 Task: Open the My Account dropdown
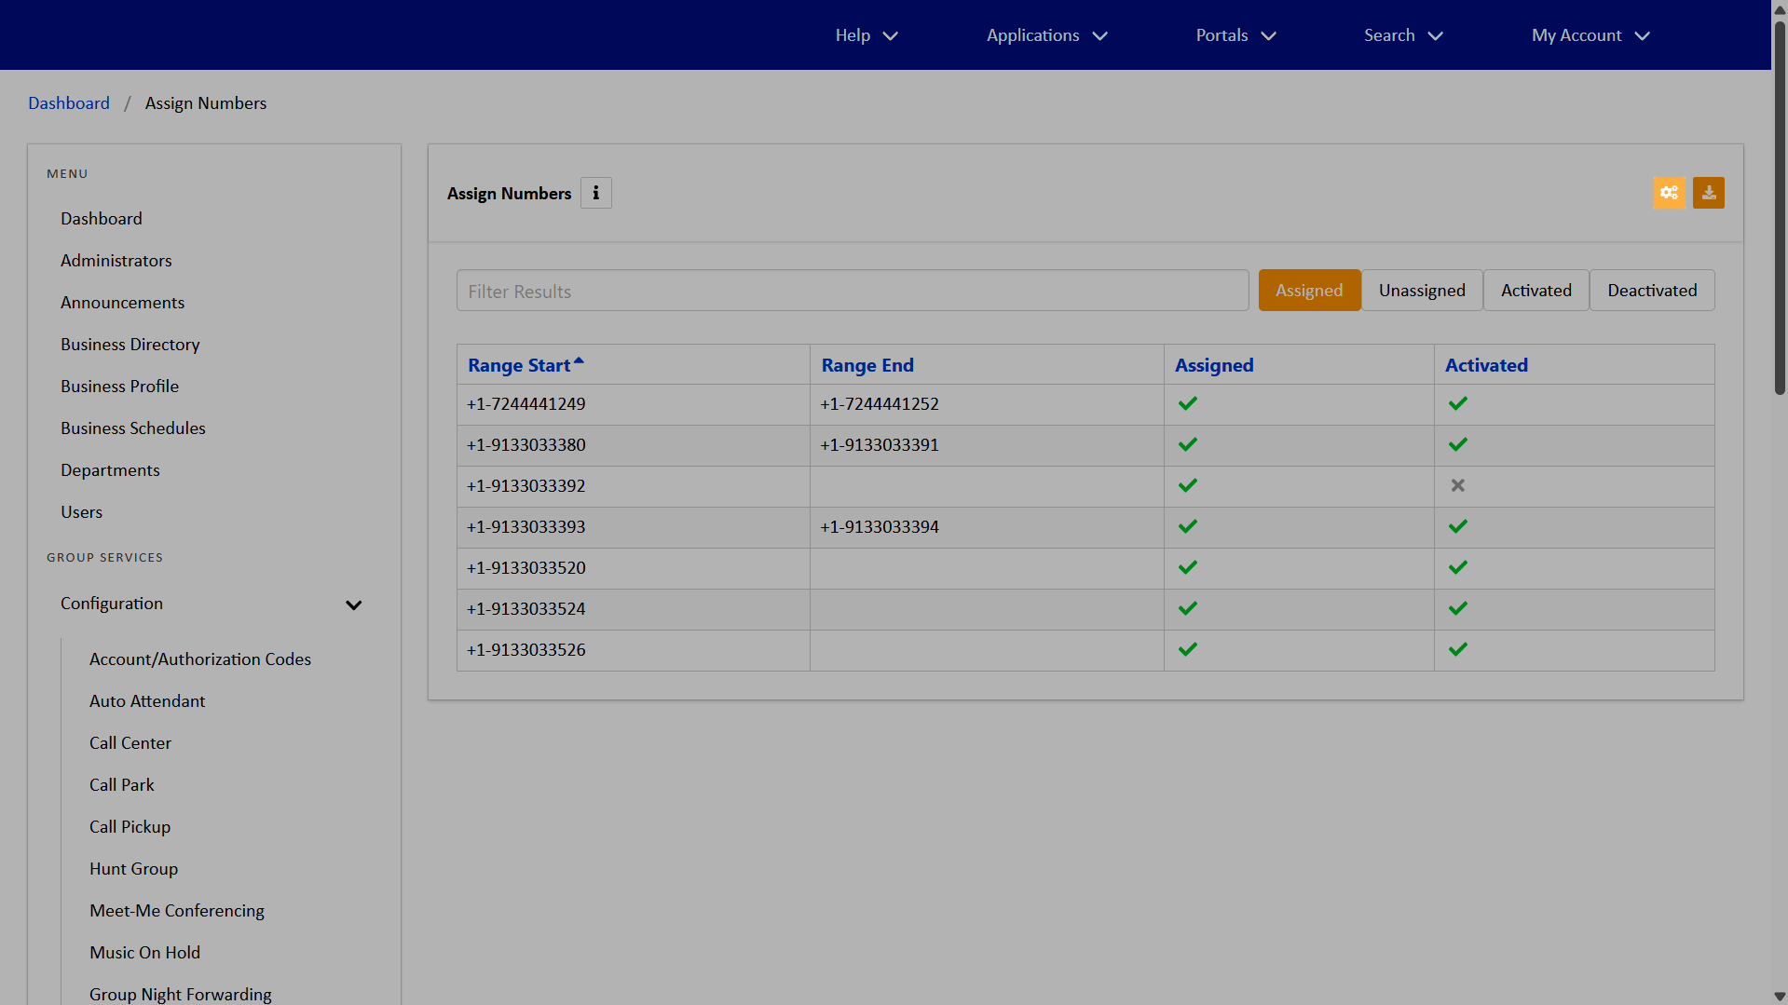pos(1590,35)
